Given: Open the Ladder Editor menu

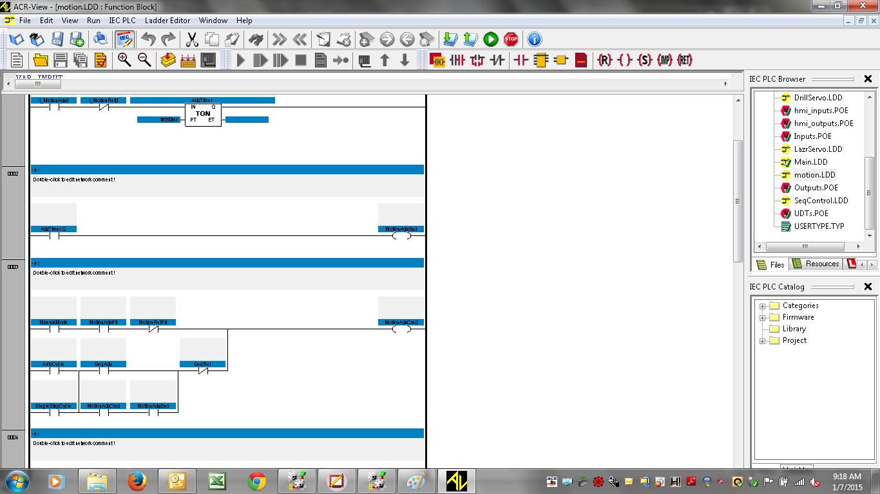Looking at the screenshot, I should pyautogui.click(x=167, y=21).
